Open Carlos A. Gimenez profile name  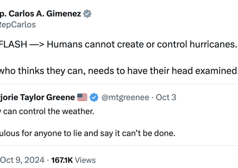tap(41, 14)
